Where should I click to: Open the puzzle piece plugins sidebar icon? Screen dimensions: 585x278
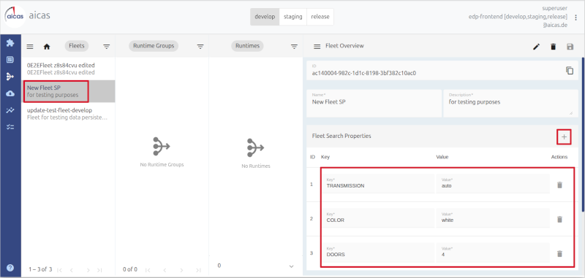[10, 43]
